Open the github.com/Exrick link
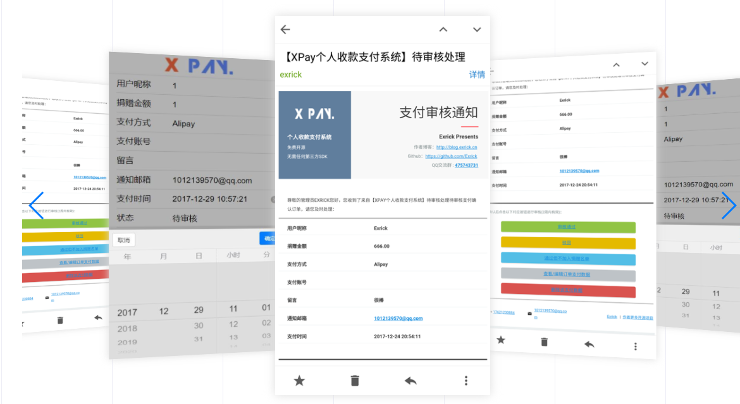The image size is (740, 404). point(451,156)
